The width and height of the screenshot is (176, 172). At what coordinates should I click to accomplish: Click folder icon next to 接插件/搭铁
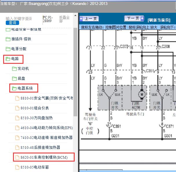pyautogui.click(x=8, y=39)
